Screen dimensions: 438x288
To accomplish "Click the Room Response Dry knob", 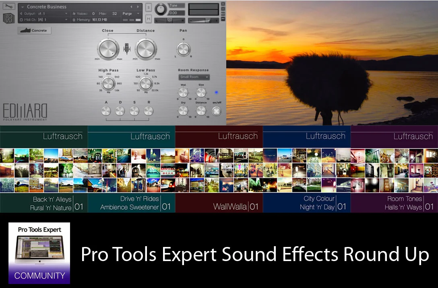I will (183, 111).
